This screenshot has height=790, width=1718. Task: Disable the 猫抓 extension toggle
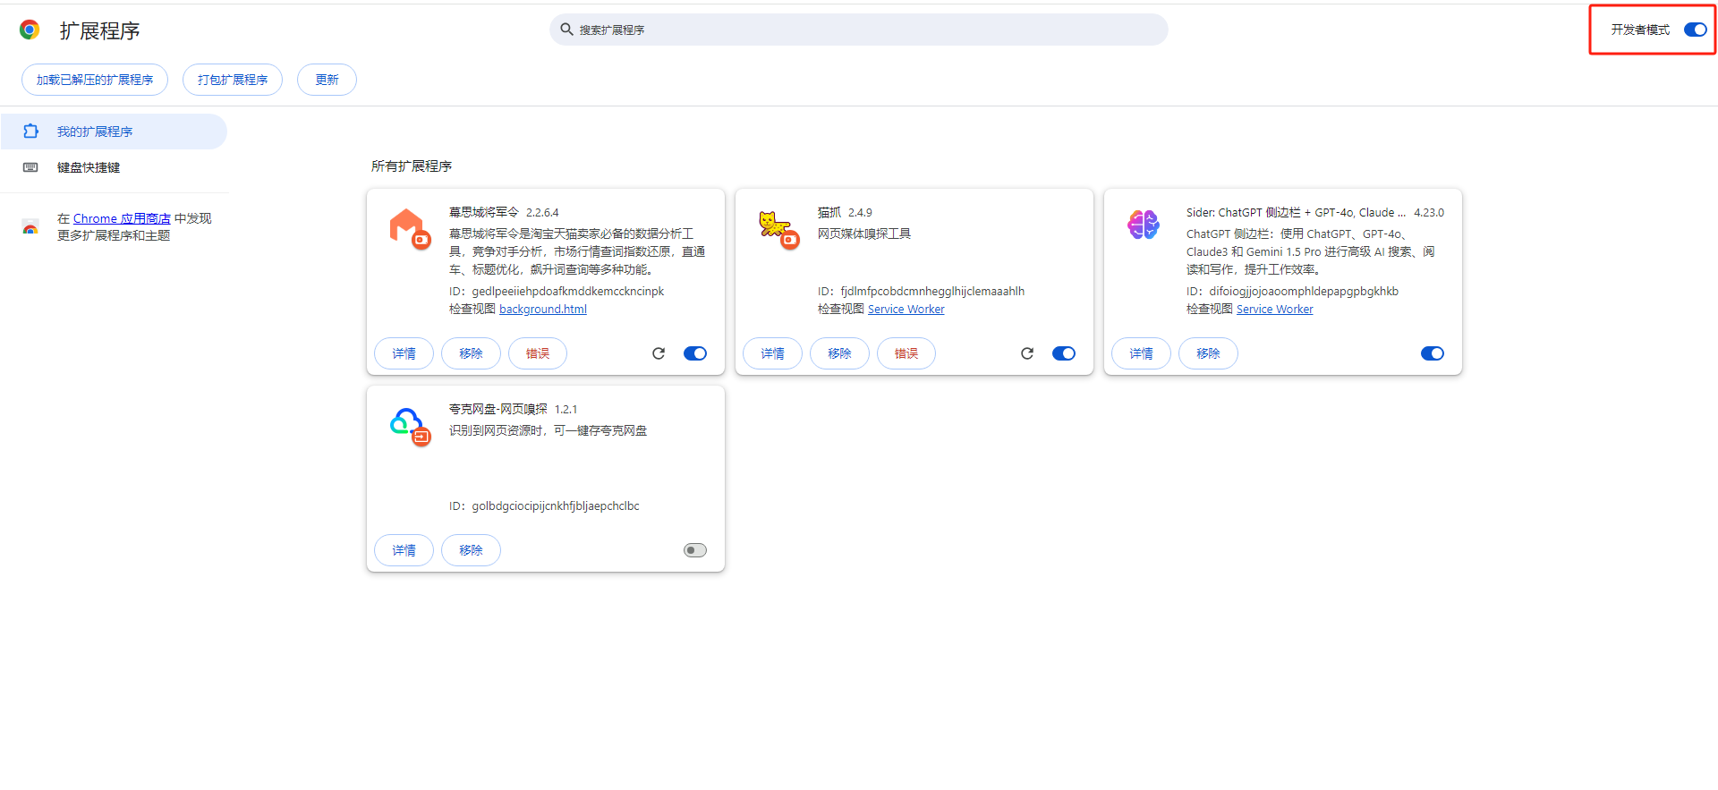(1064, 353)
